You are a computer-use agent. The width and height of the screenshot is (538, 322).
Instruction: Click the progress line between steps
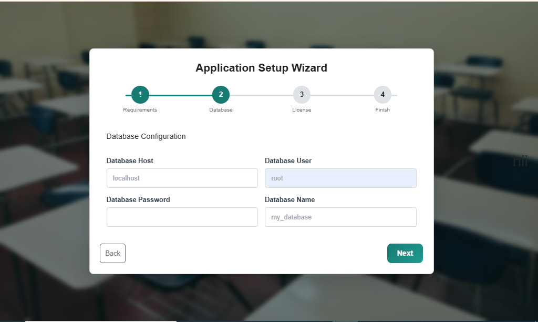click(x=180, y=95)
